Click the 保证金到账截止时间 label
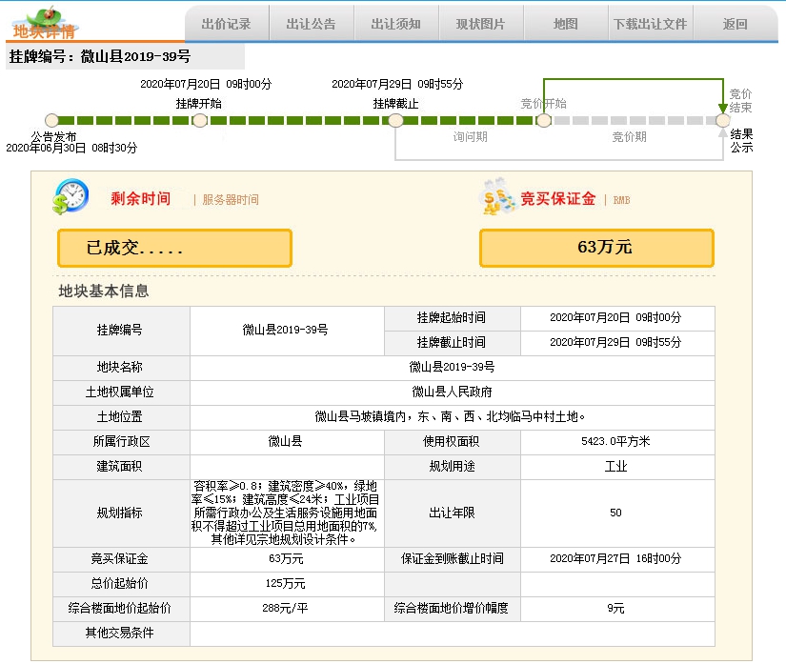Screen dimensions: 786x664 (x=453, y=559)
